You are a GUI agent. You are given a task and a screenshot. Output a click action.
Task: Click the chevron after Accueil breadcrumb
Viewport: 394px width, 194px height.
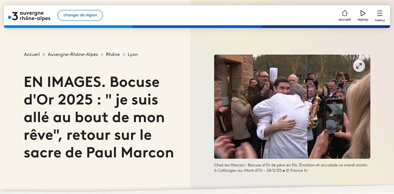(44, 55)
